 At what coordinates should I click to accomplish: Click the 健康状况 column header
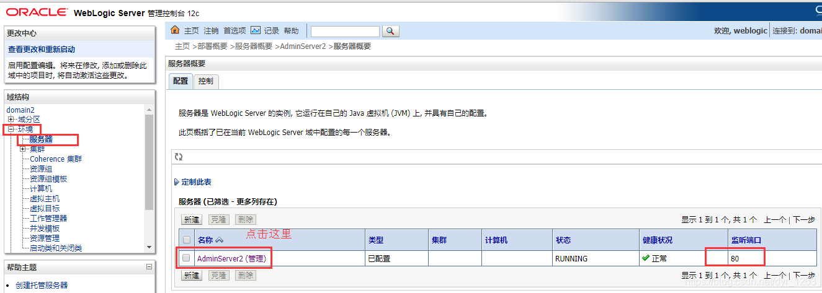(657, 240)
